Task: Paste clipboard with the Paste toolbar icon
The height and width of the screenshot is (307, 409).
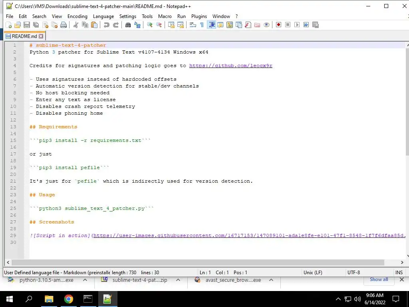Action: click(x=94, y=25)
